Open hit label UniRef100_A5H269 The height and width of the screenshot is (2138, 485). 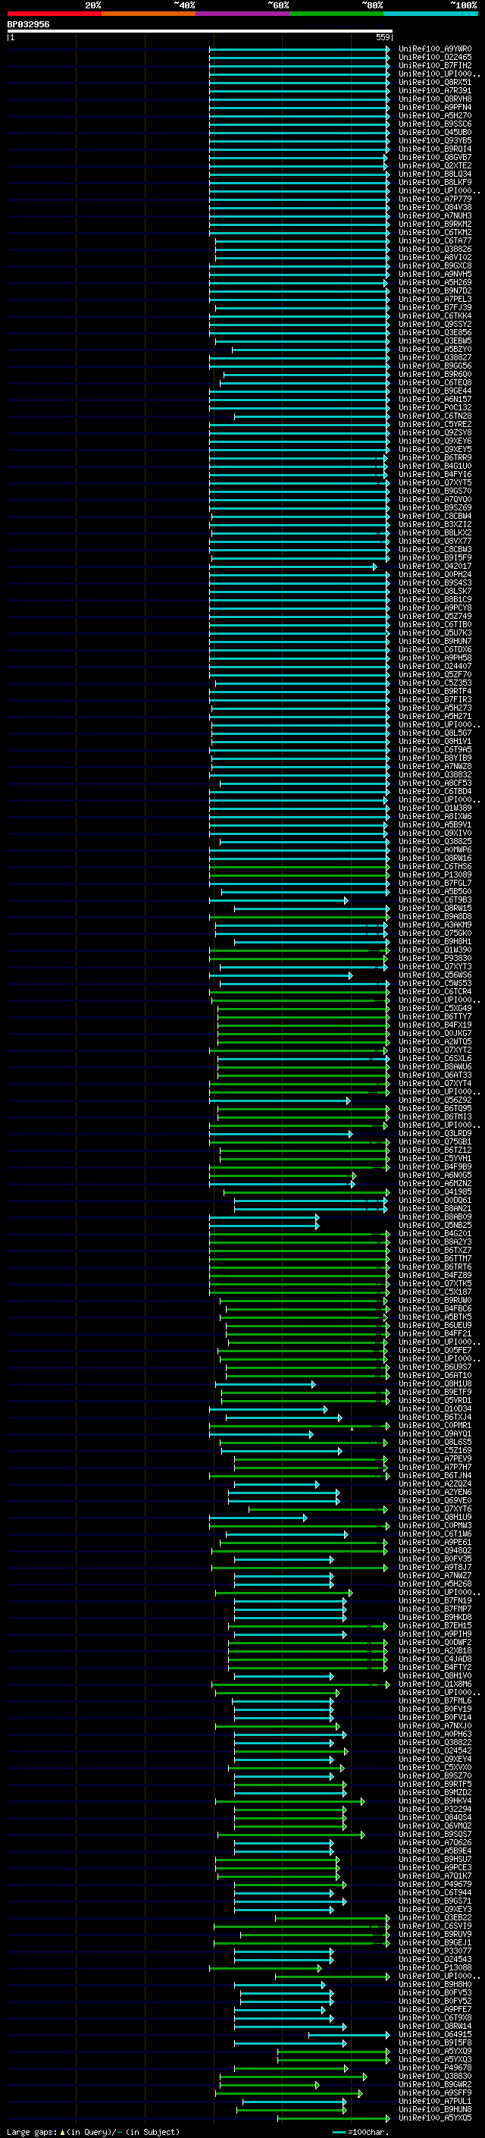[x=434, y=282]
